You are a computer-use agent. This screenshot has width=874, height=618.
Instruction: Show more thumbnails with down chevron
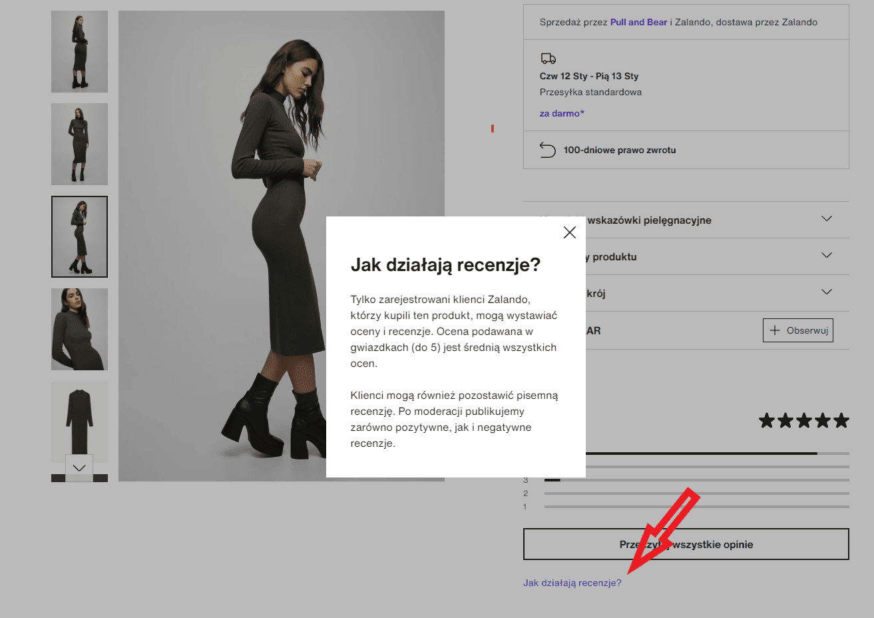pos(79,467)
